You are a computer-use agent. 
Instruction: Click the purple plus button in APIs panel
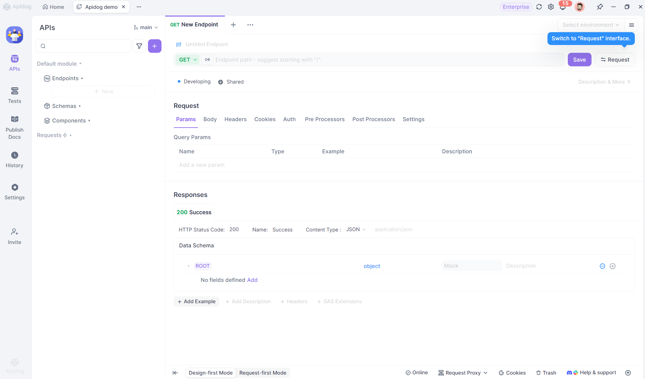[x=154, y=46]
